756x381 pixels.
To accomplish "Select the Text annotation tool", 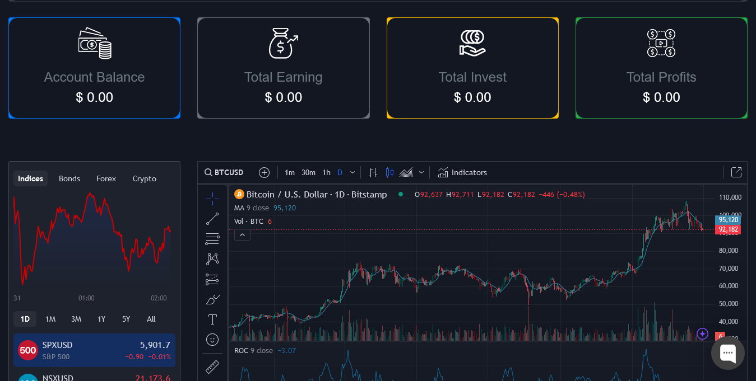I will click(x=212, y=319).
